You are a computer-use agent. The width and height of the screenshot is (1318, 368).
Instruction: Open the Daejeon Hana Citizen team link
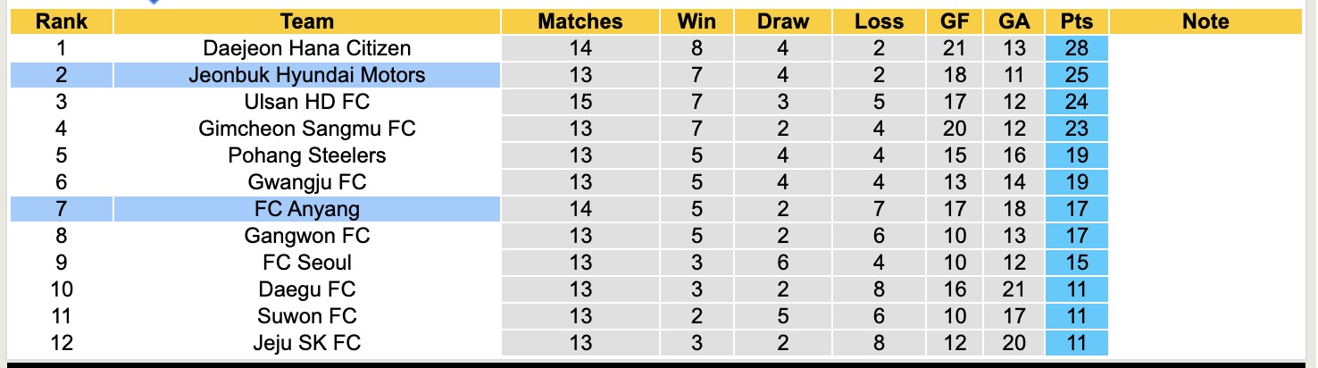[x=306, y=48]
